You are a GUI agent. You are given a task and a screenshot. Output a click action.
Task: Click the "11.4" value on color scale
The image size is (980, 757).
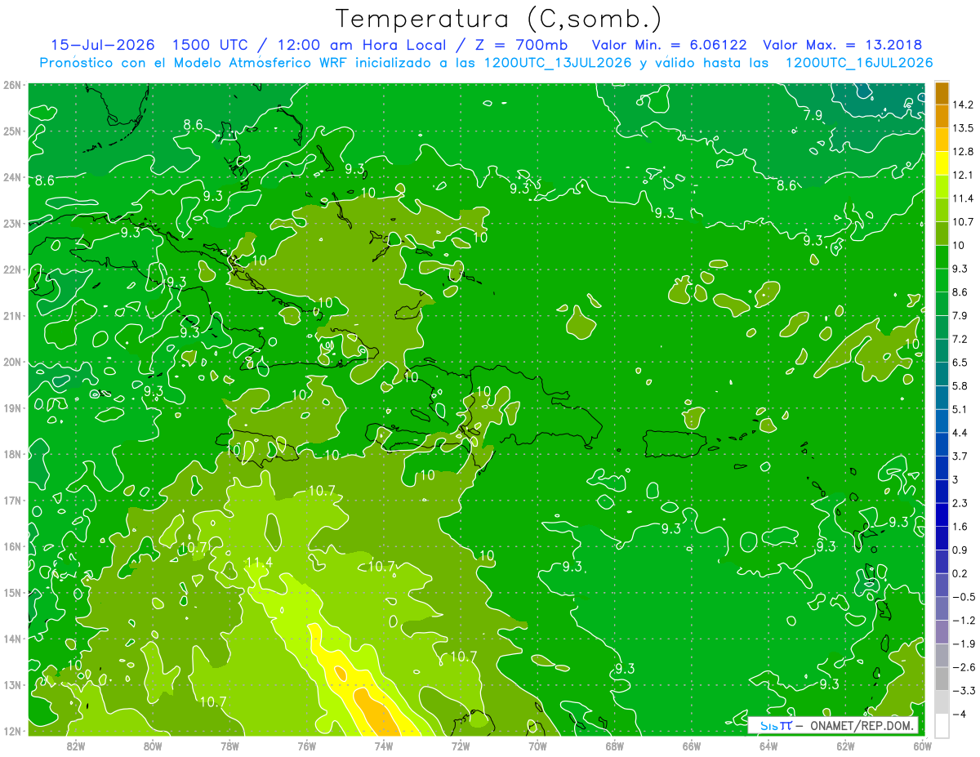[964, 198]
